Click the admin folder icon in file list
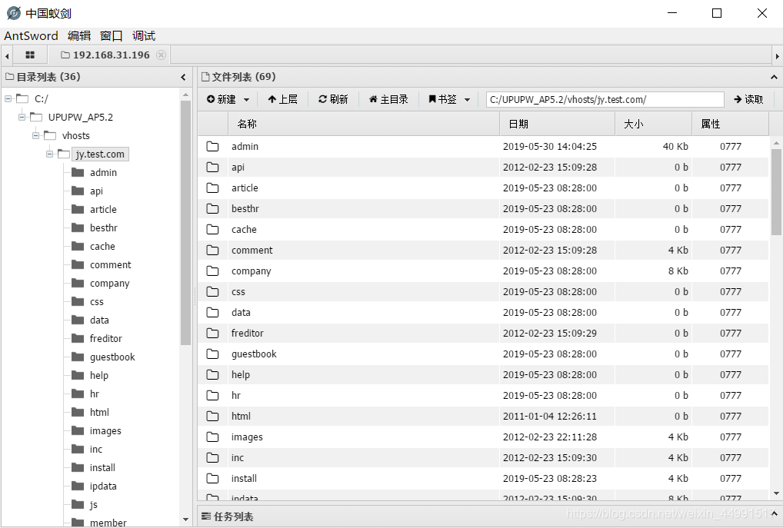The width and height of the screenshot is (783, 528). click(x=213, y=146)
